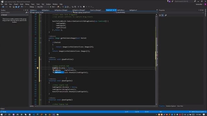
Task: Click Property Pages wrench icon
Action: tap(166, 15)
